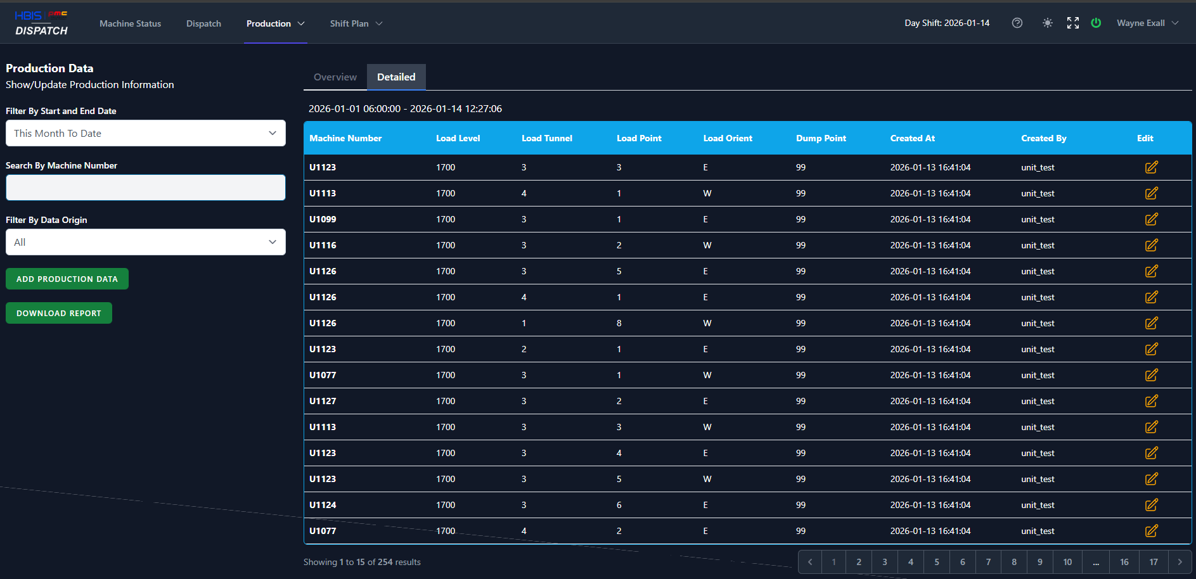
Task: Edit the U1124 row
Action: click(x=1152, y=505)
